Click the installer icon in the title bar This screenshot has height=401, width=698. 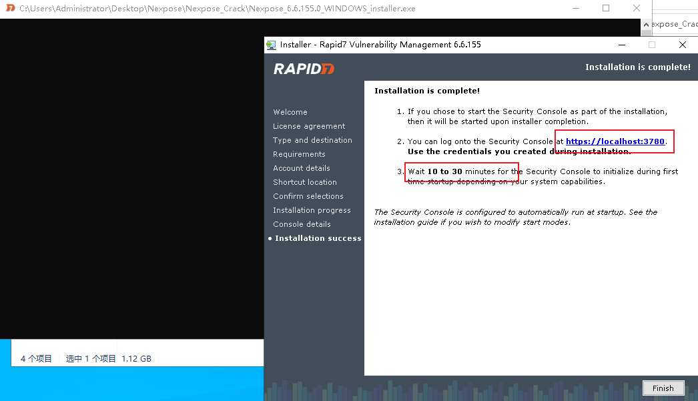(271, 45)
